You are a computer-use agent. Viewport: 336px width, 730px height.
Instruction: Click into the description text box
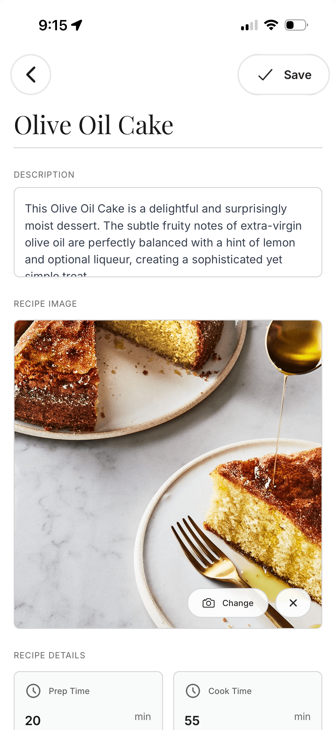coord(168,232)
